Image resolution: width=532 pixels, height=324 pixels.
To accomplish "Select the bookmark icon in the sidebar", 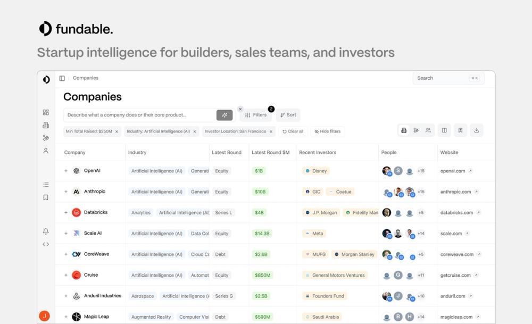I will (x=46, y=197).
